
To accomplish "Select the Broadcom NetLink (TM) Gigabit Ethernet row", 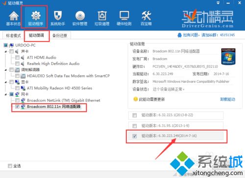I will [64, 100].
